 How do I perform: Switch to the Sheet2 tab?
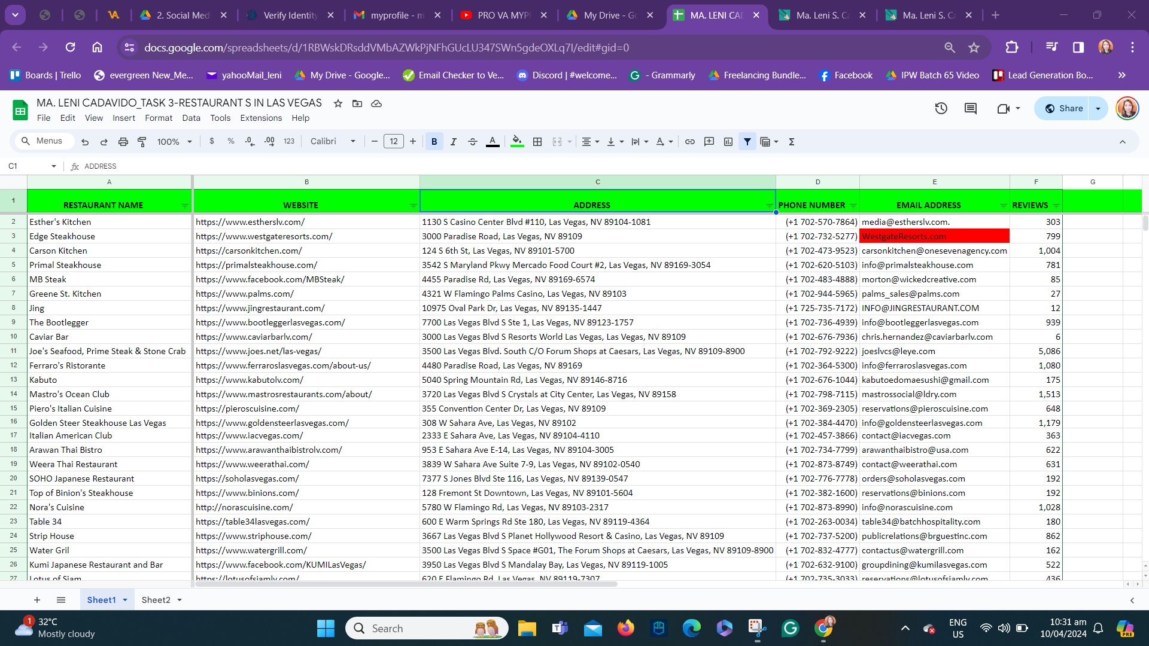click(x=156, y=600)
